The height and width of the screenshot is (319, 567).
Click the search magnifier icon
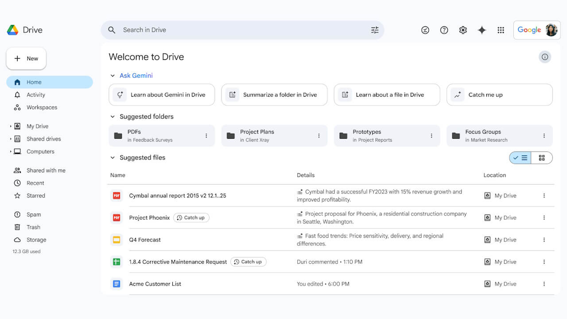pyautogui.click(x=112, y=30)
